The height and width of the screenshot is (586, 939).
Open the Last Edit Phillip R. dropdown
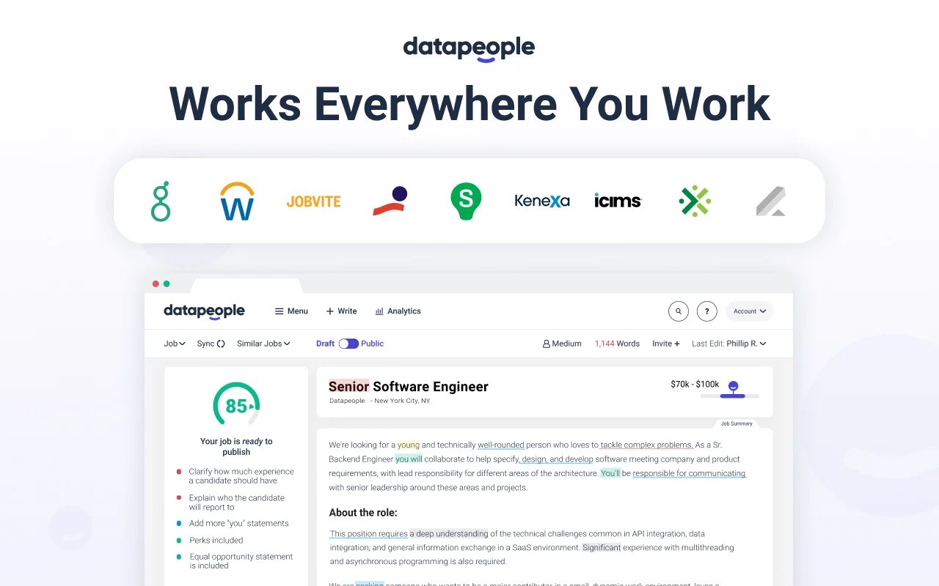[x=729, y=344]
